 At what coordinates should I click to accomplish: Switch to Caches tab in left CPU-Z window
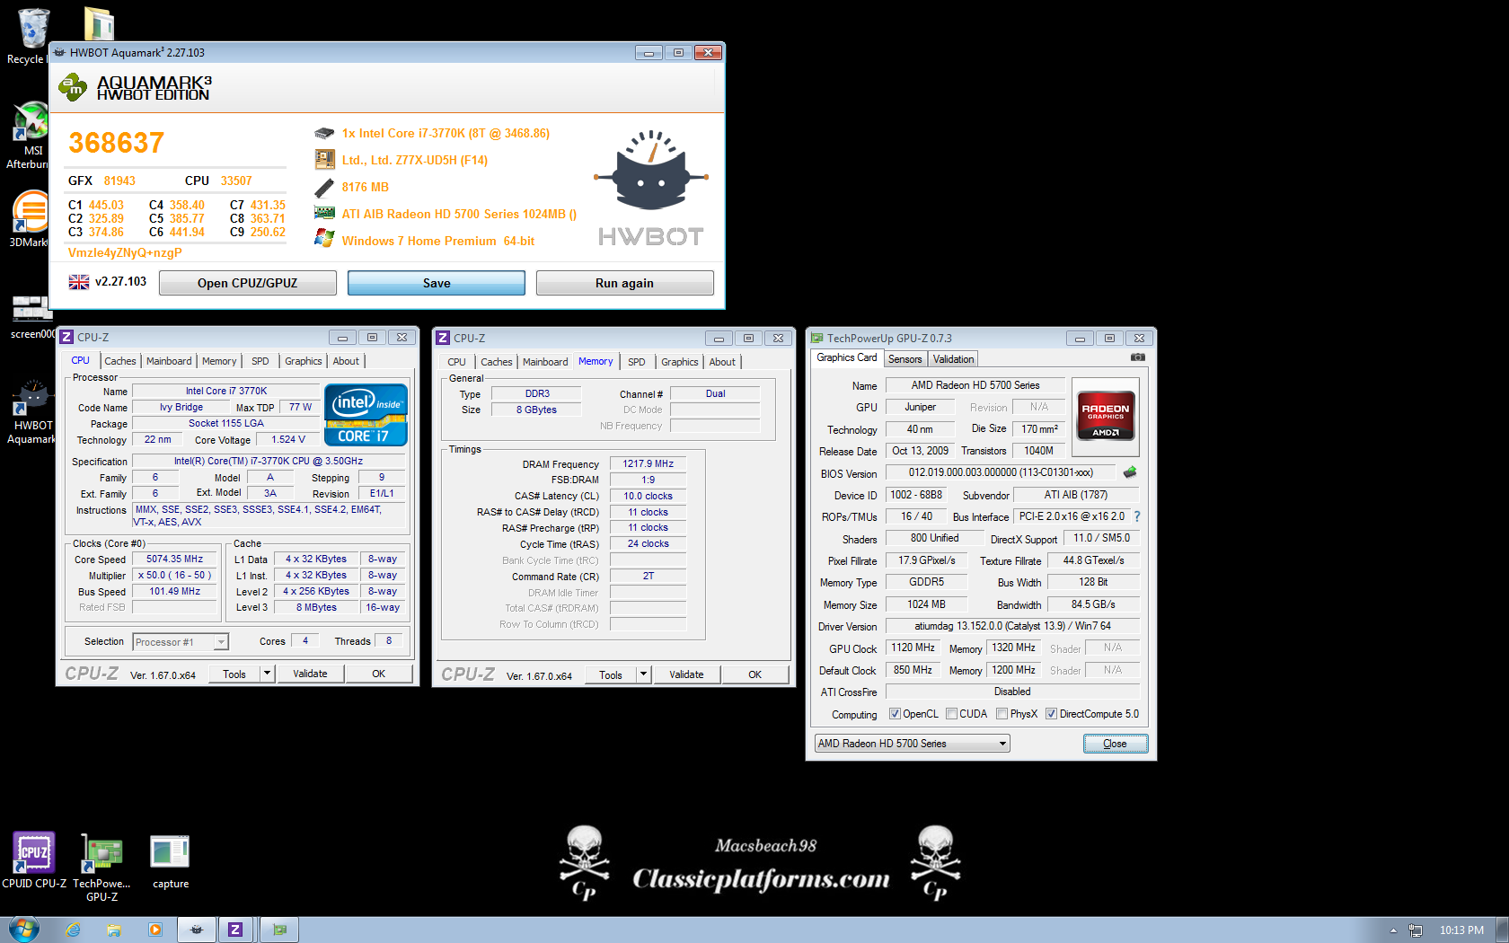pos(120,361)
